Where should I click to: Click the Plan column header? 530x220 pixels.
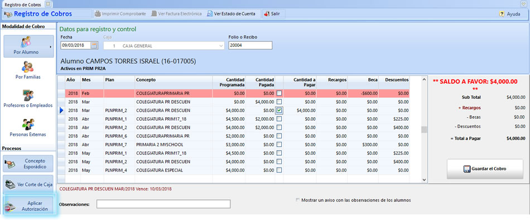[x=119, y=82]
